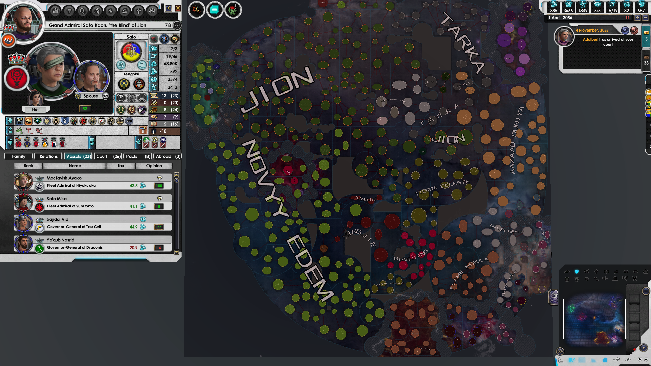Open the find characters people icon
This screenshot has height=366, width=651.
(x=628, y=360)
